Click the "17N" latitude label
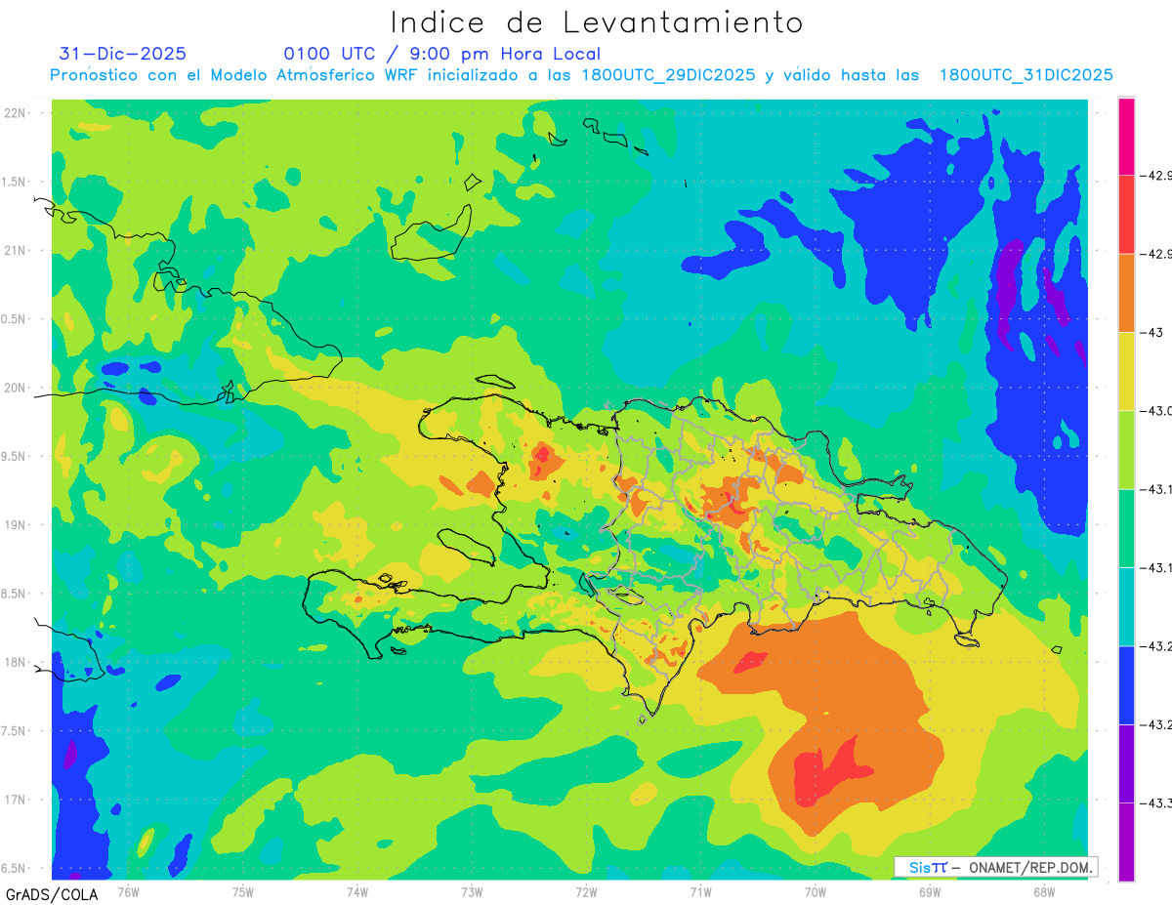The image size is (1172, 905). [x=17, y=800]
